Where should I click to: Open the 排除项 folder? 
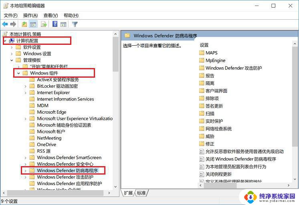click(212, 98)
